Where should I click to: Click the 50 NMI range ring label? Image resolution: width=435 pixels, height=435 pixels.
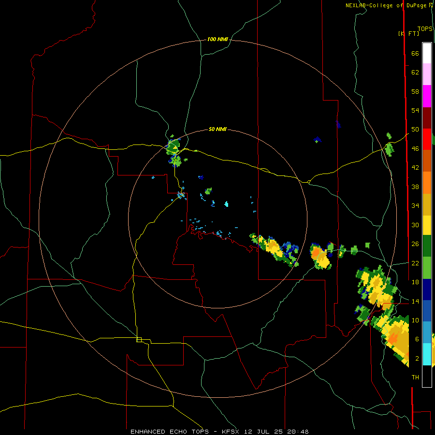tap(217, 129)
